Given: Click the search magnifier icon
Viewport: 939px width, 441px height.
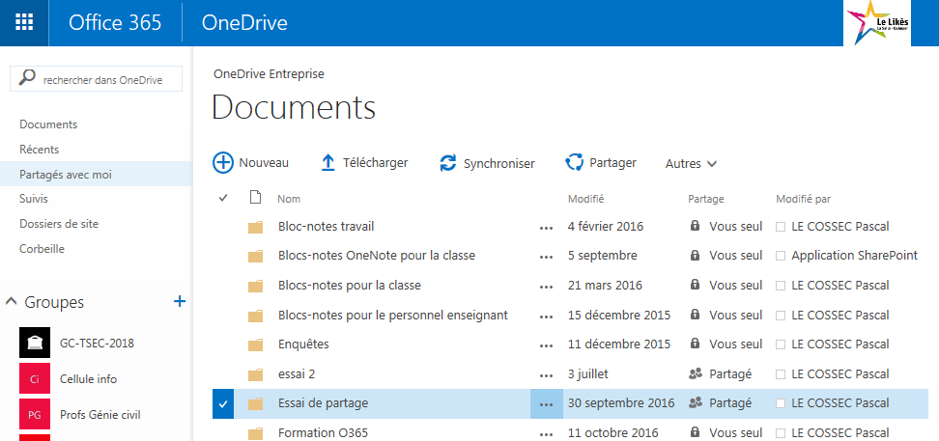Looking at the screenshot, I should coord(27,78).
